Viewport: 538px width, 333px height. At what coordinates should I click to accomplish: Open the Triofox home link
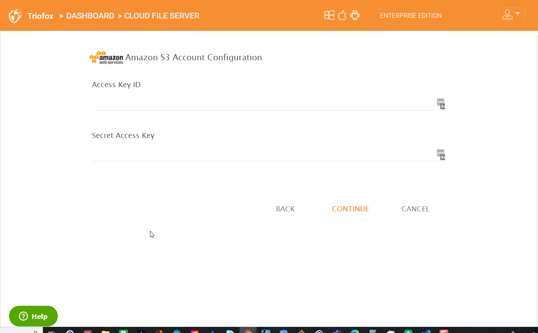[40, 16]
